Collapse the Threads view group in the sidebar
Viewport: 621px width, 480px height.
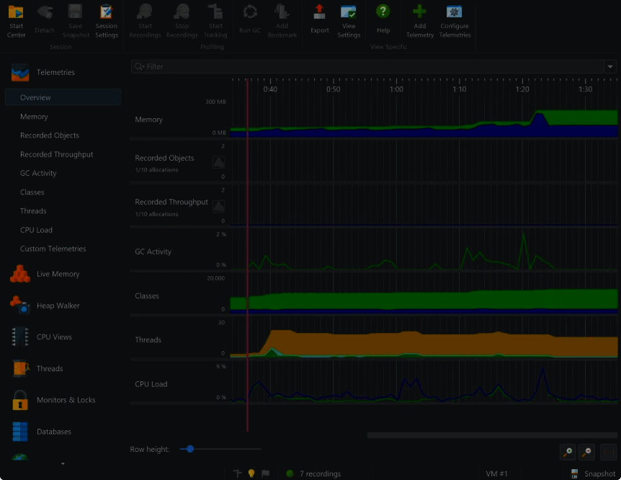click(50, 368)
